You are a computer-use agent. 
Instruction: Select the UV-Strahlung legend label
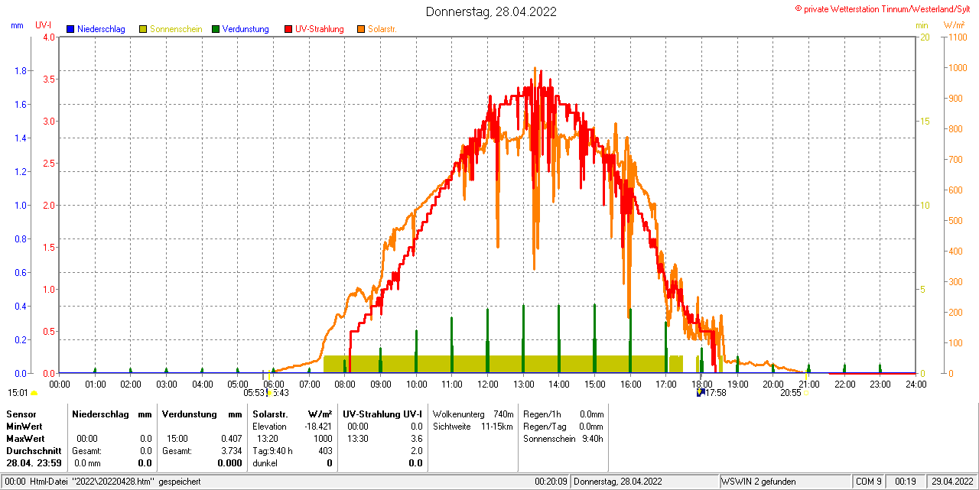[320, 29]
